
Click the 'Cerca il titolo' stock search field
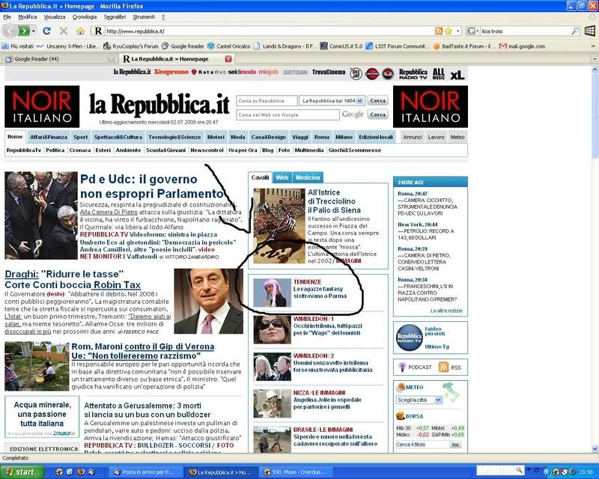click(x=420, y=445)
